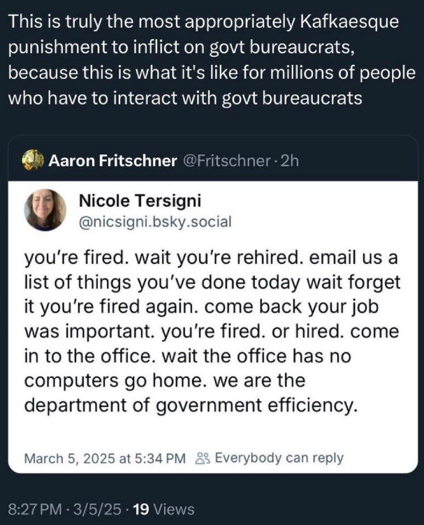Click Aaron Fritschner's small profile avatar
Screen dimensions: 424x525
pyautogui.click(x=34, y=161)
